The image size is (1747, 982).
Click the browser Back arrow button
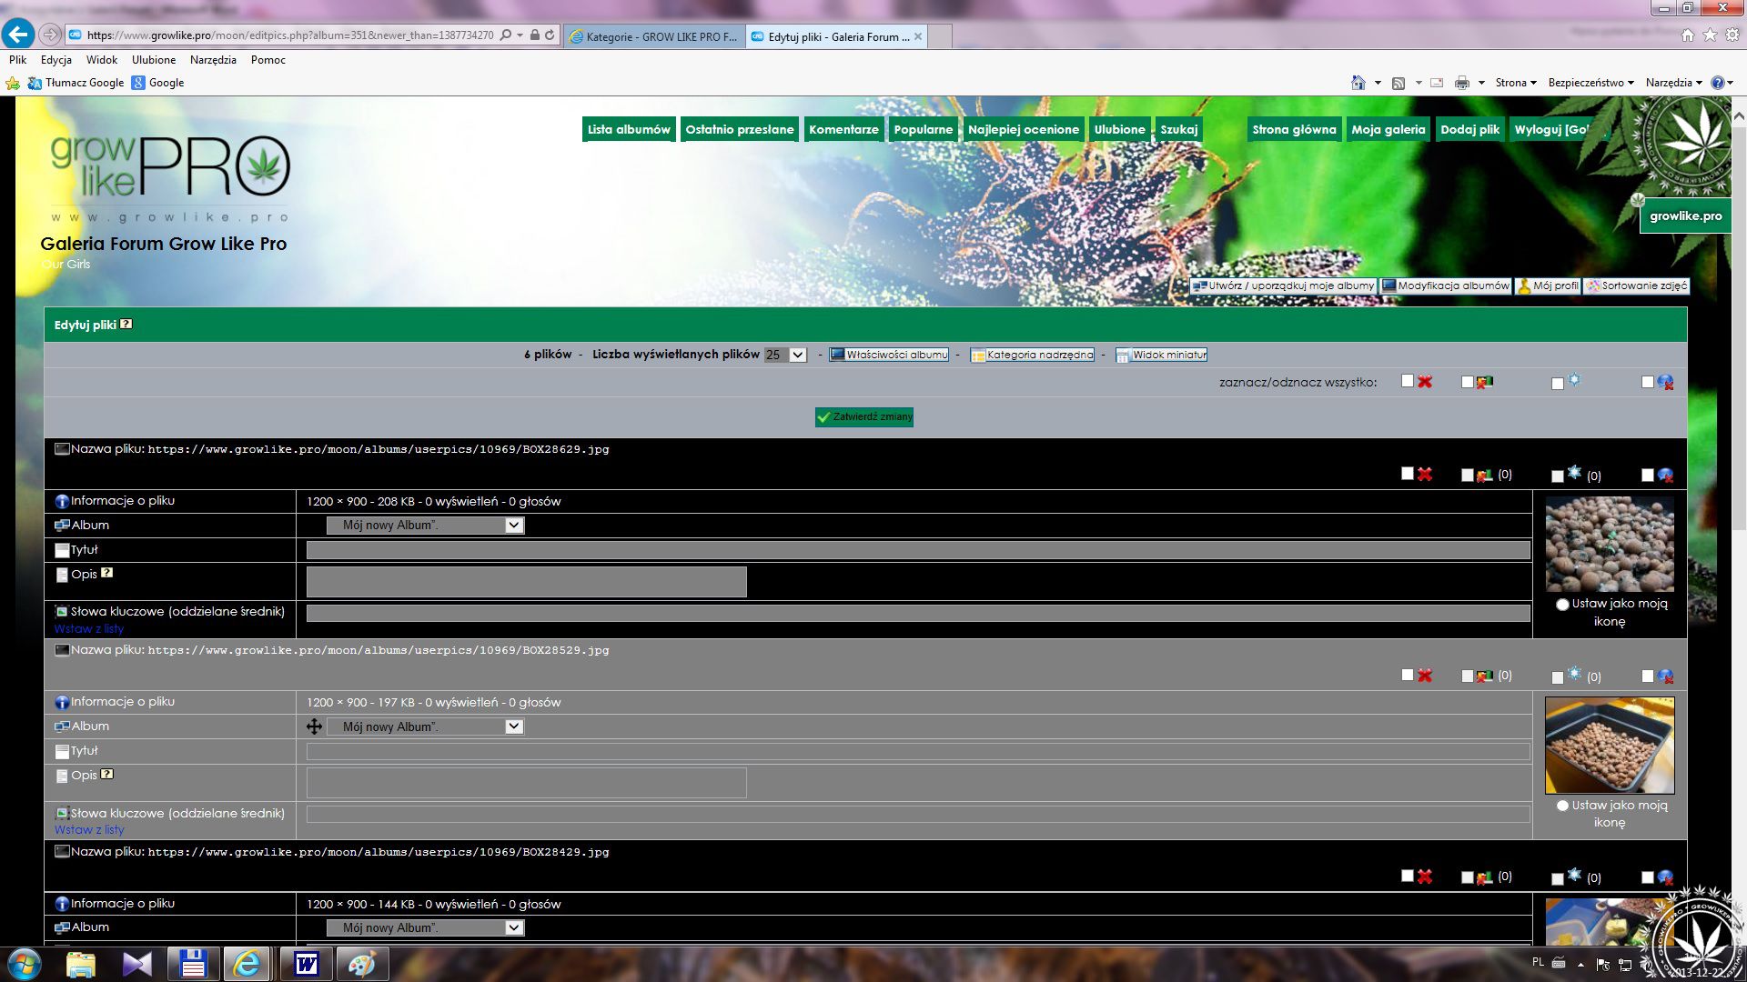(x=18, y=35)
